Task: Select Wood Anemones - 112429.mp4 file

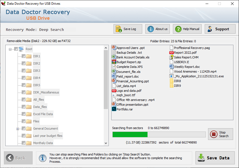Action: pos(195,71)
